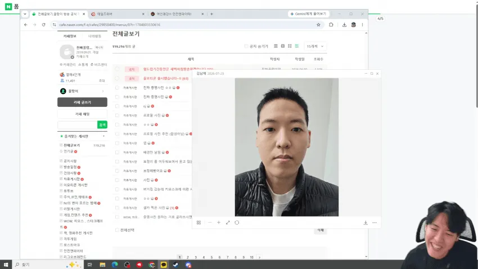
Task: Select the green list view icon
Action: click(x=296, y=46)
